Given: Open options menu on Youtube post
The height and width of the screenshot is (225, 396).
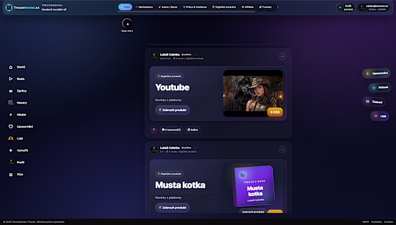Looking at the screenshot, I should (283, 57).
